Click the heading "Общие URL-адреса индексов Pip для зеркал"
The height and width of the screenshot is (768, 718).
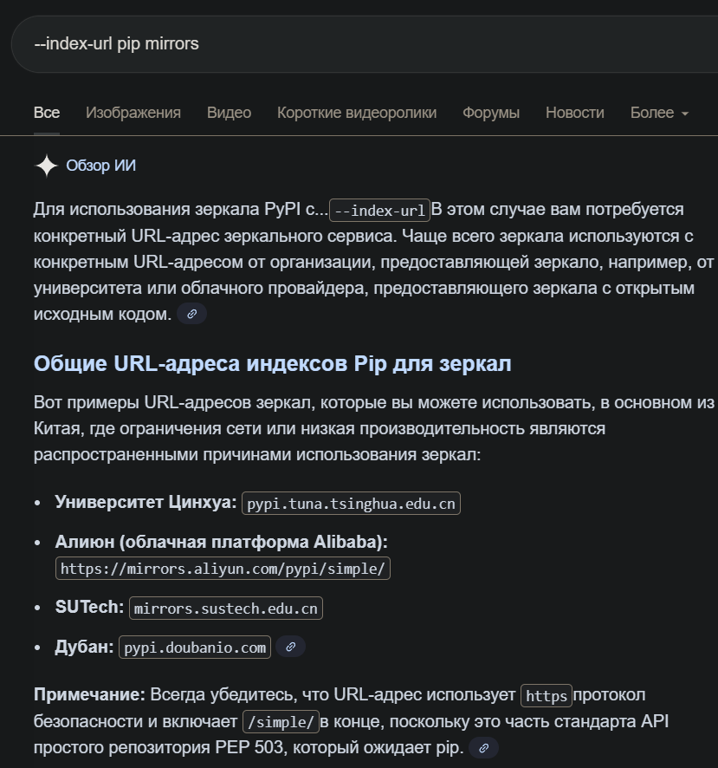click(x=272, y=363)
